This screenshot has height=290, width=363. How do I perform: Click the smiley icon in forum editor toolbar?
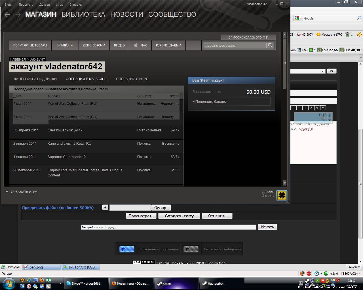317,108
